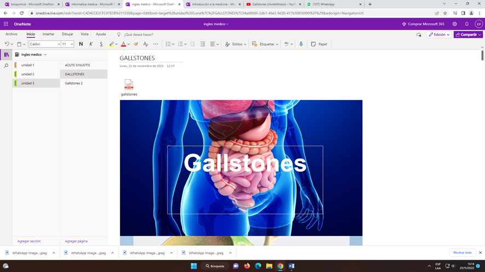
Task: Toggle bulleted list
Action: [x=168, y=44]
